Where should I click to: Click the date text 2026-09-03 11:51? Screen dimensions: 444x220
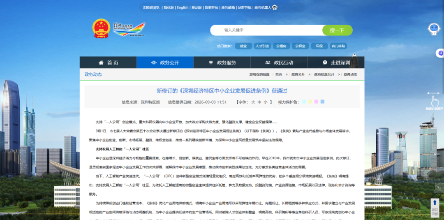pyautogui.click(x=210, y=102)
